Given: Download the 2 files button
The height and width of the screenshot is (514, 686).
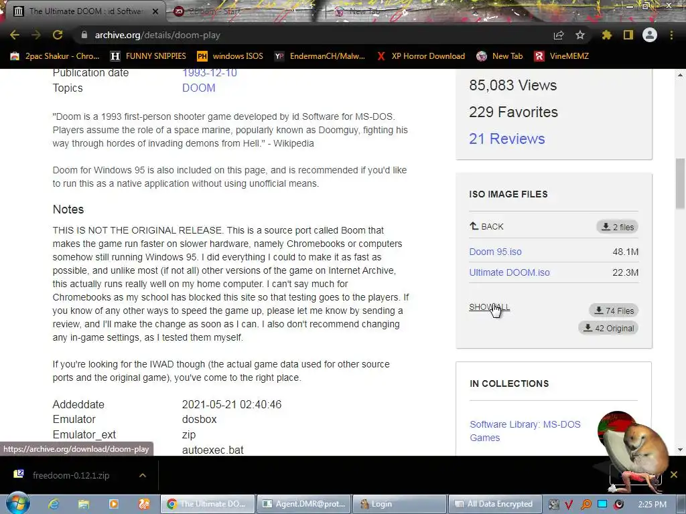Looking at the screenshot, I should click(617, 227).
